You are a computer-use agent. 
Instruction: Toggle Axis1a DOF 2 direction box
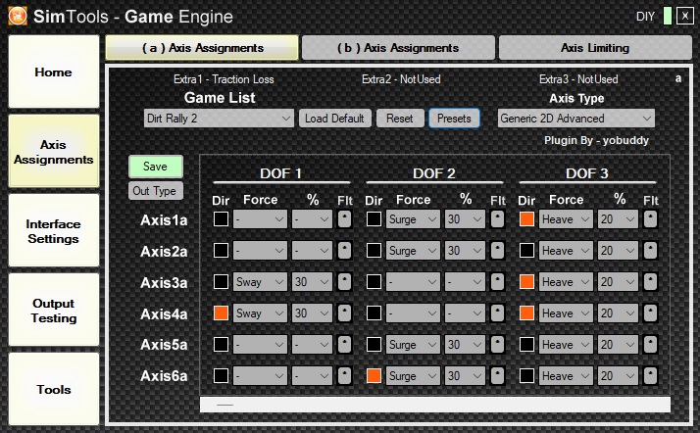click(374, 219)
